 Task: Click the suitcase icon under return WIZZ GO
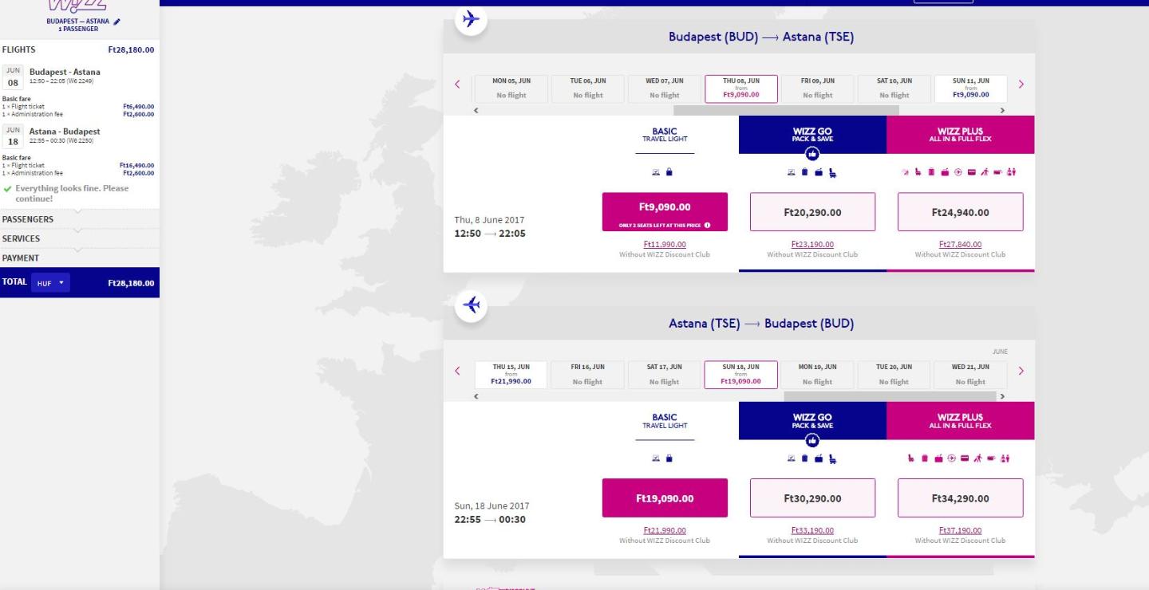[806, 458]
